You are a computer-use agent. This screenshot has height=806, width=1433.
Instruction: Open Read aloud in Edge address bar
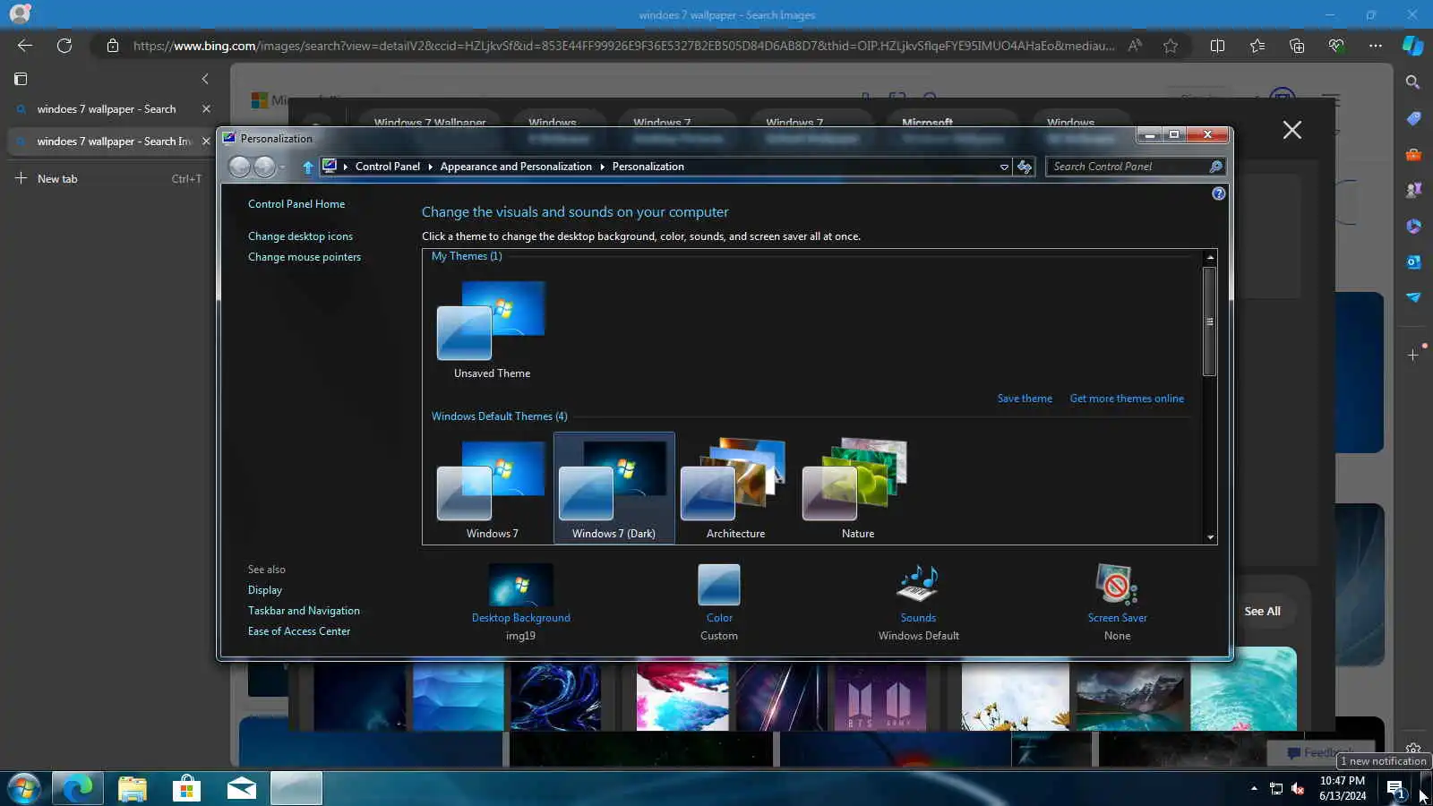(x=1135, y=46)
